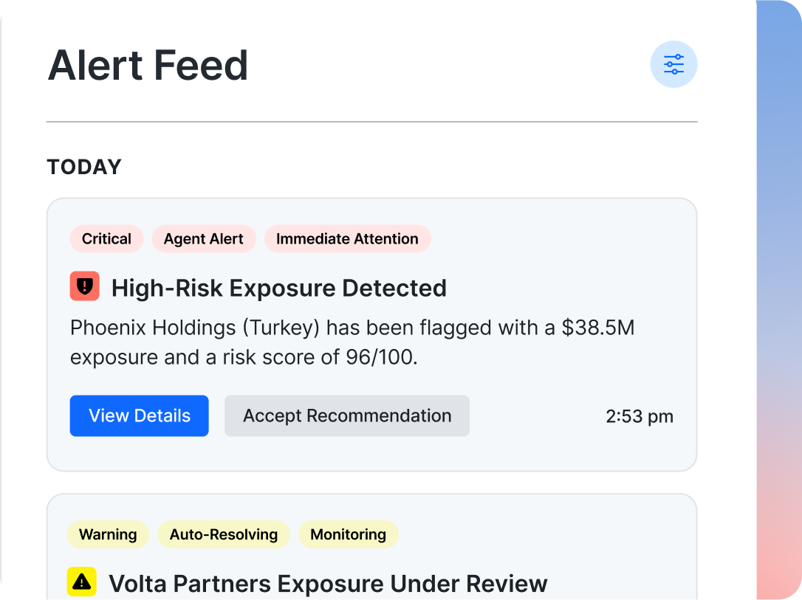The image size is (802, 600).
Task: Click the TODAY section label
Action: pyautogui.click(x=84, y=168)
